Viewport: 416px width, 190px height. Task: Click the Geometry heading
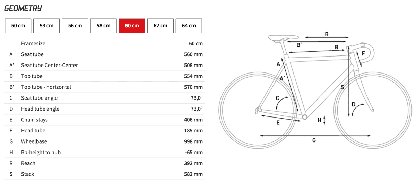(23, 8)
